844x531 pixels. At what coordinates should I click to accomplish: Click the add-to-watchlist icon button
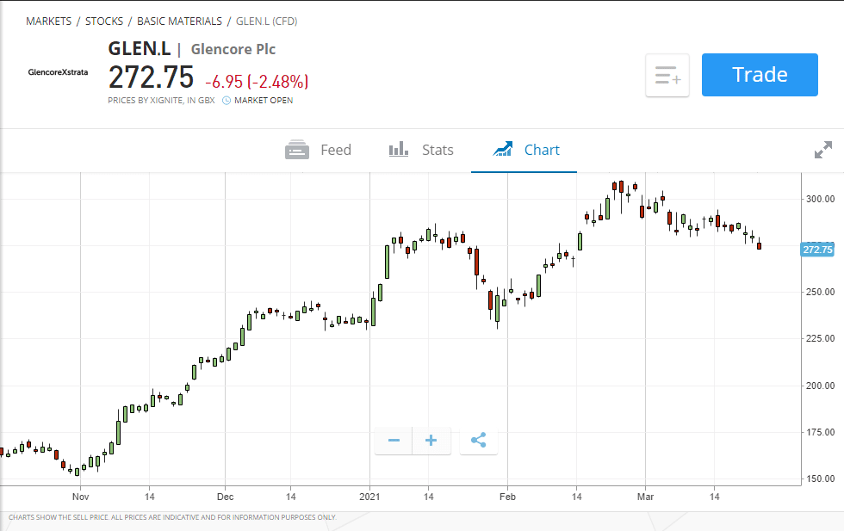pos(667,76)
